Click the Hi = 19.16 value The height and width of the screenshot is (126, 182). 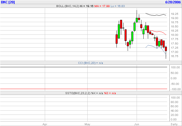(x=87, y=6)
